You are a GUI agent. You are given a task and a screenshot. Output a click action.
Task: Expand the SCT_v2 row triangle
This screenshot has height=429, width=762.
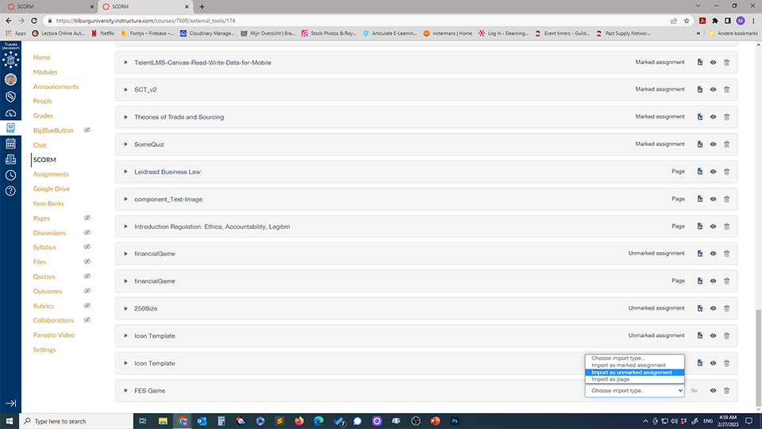pyautogui.click(x=125, y=90)
